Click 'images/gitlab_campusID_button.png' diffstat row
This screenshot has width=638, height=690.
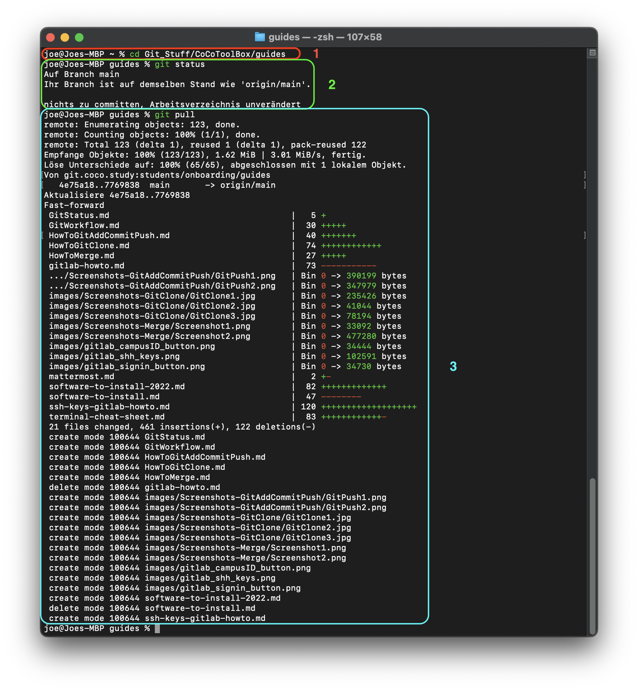225,346
